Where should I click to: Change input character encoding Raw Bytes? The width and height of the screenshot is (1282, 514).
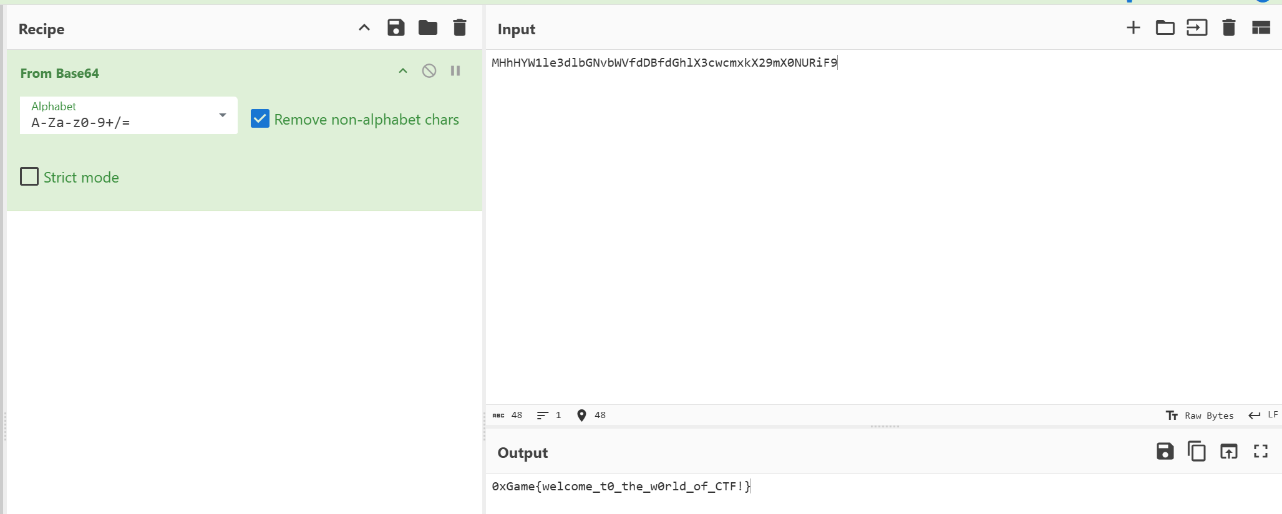[1200, 416]
